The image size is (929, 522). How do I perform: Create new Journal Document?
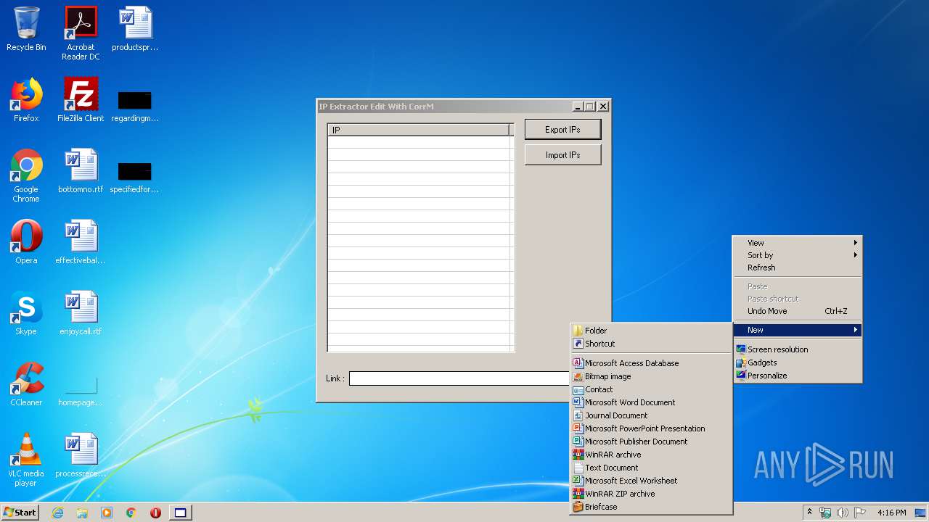(x=651, y=415)
